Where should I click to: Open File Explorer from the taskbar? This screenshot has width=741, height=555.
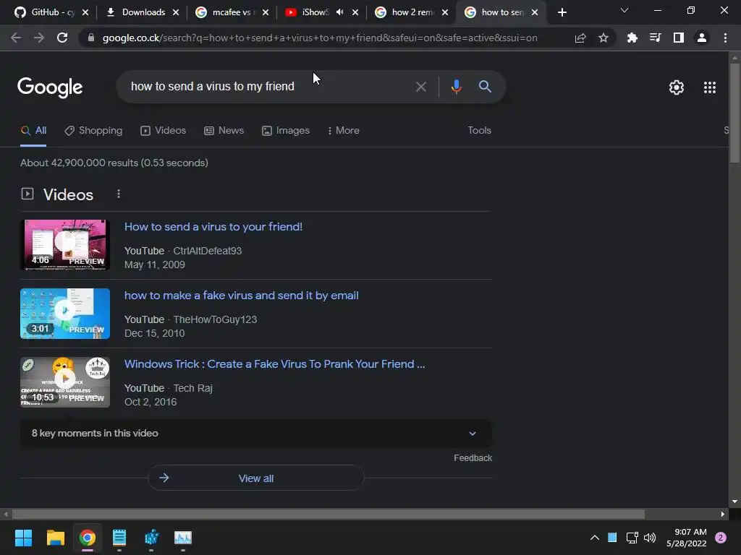point(55,538)
